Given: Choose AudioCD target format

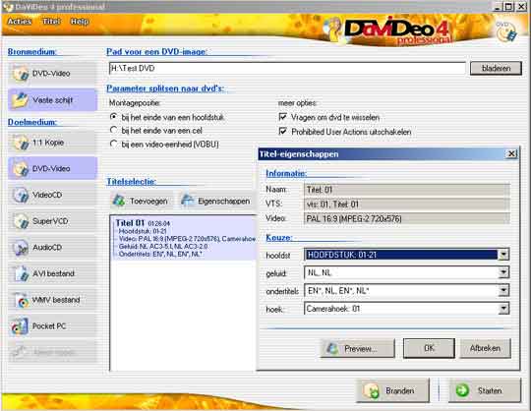Looking at the screenshot, I should [x=52, y=248].
